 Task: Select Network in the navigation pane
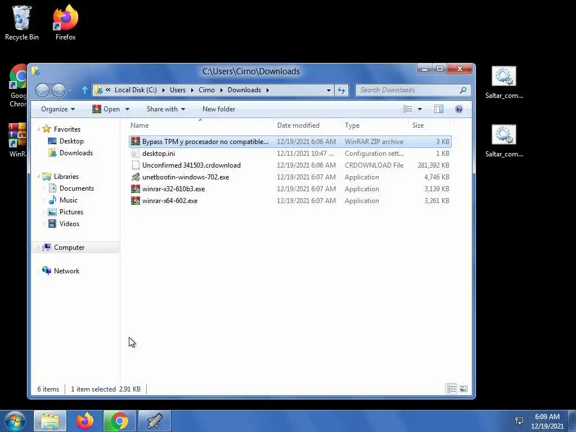tap(61, 271)
